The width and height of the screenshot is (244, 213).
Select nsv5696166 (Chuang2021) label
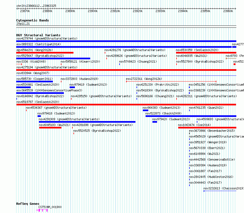(155, 96)
